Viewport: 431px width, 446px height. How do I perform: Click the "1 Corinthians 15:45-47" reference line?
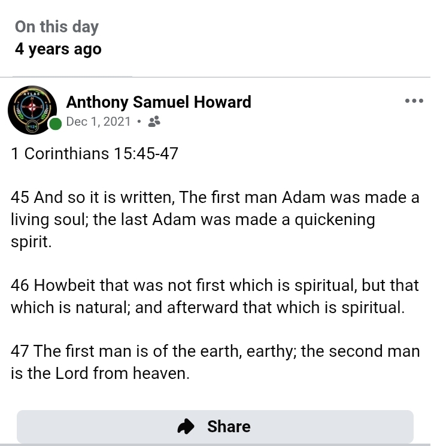pyautogui.click(x=95, y=154)
